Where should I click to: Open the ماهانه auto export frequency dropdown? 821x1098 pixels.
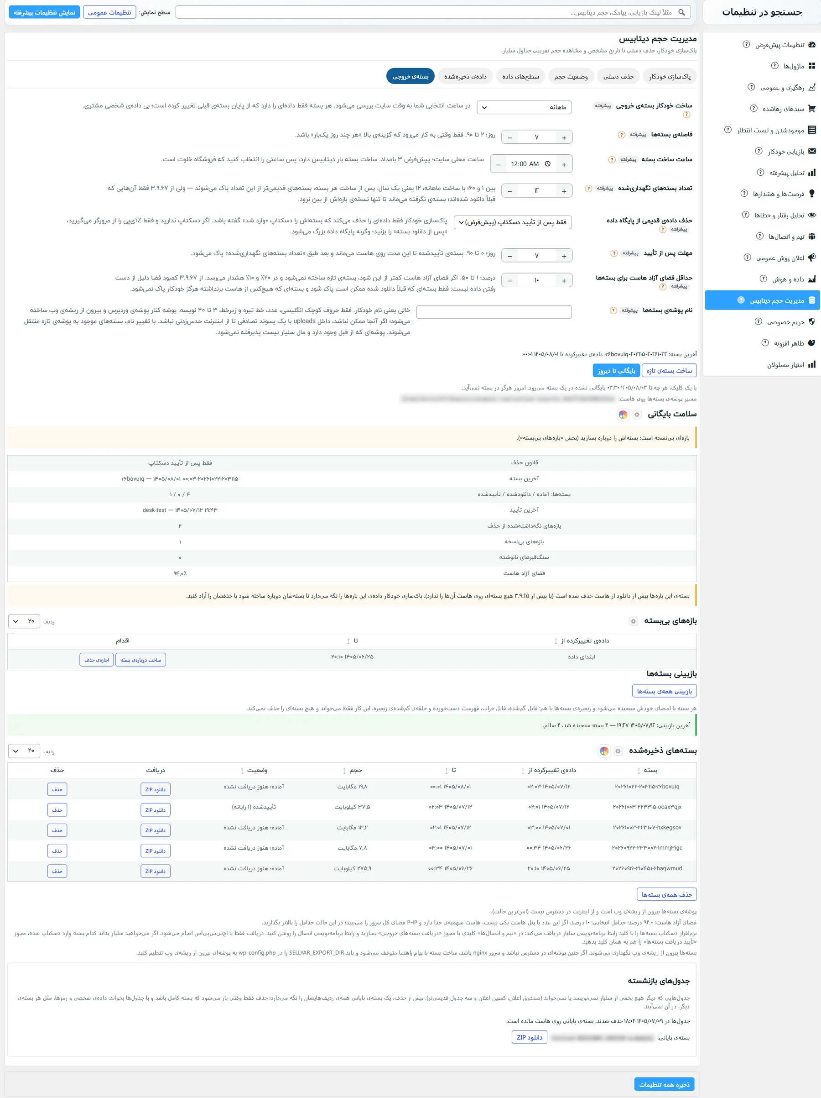[524, 108]
